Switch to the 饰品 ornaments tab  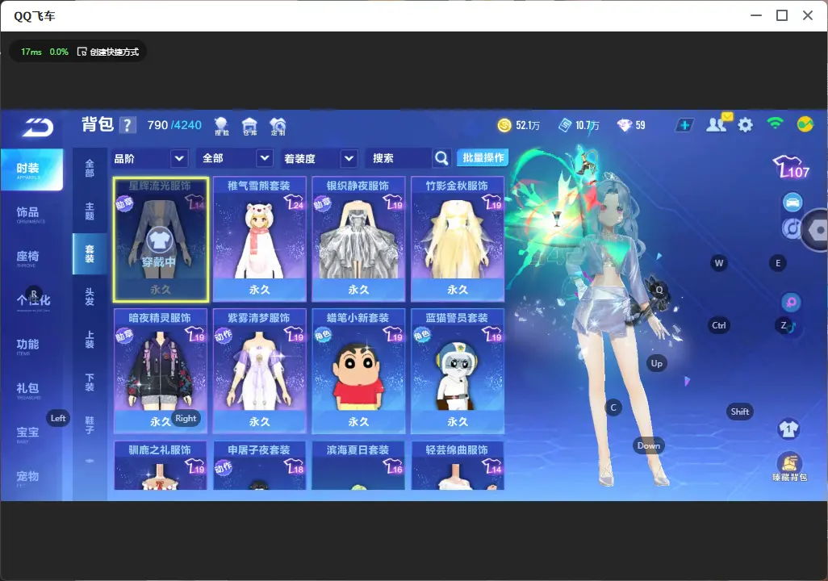tap(31, 213)
